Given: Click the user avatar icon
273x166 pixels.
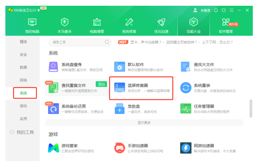Looking at the screenshot, I should click(195, 10).
